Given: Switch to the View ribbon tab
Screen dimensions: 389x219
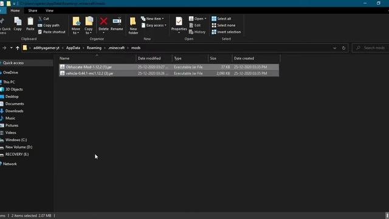Looking at the screenshot, I should (49, 11).
